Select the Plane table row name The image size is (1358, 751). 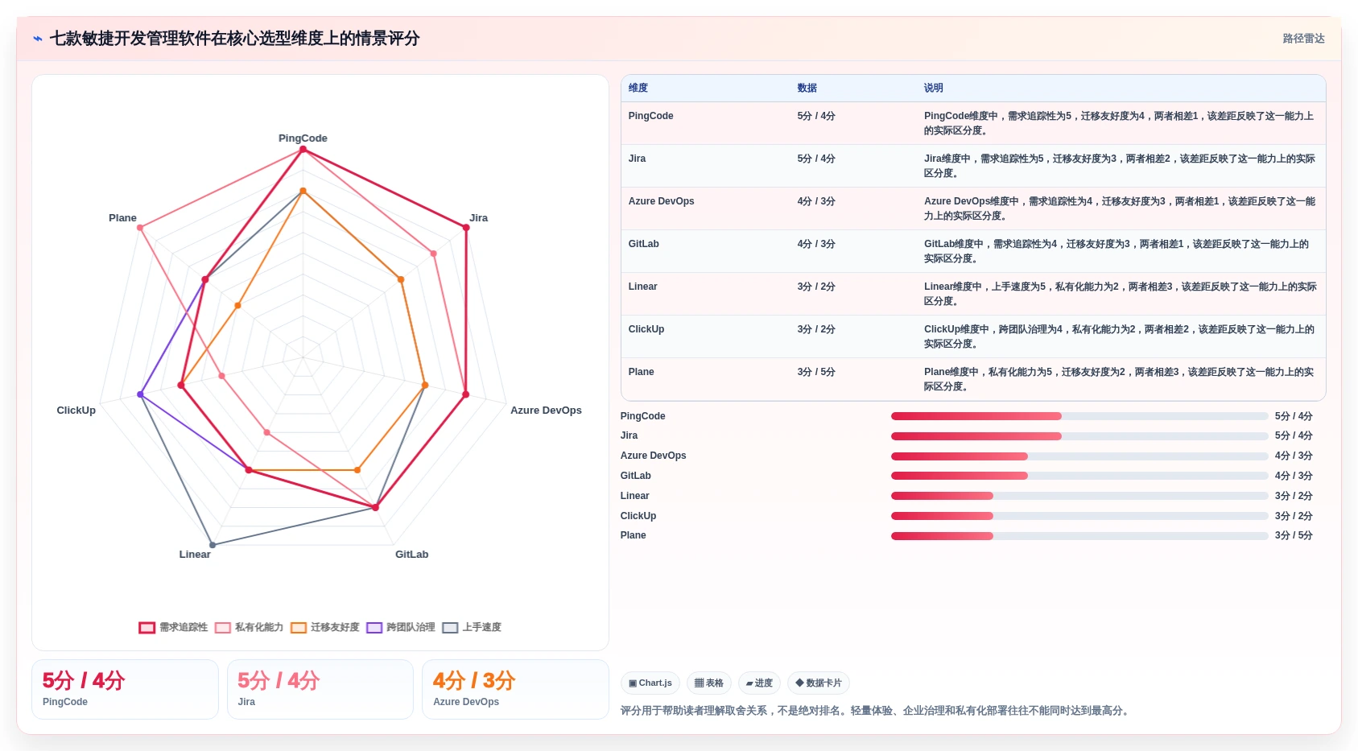642,372
